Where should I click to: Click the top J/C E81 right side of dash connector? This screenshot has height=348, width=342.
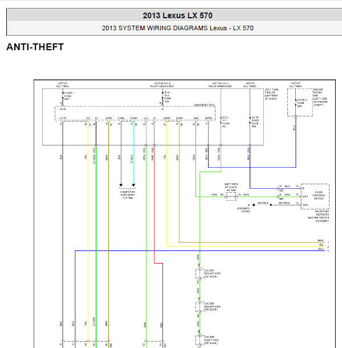pyautogui.click(x=199, y=274)
